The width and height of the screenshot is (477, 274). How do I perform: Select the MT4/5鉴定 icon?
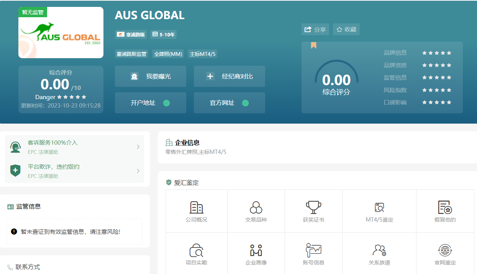tap(379, 208)
